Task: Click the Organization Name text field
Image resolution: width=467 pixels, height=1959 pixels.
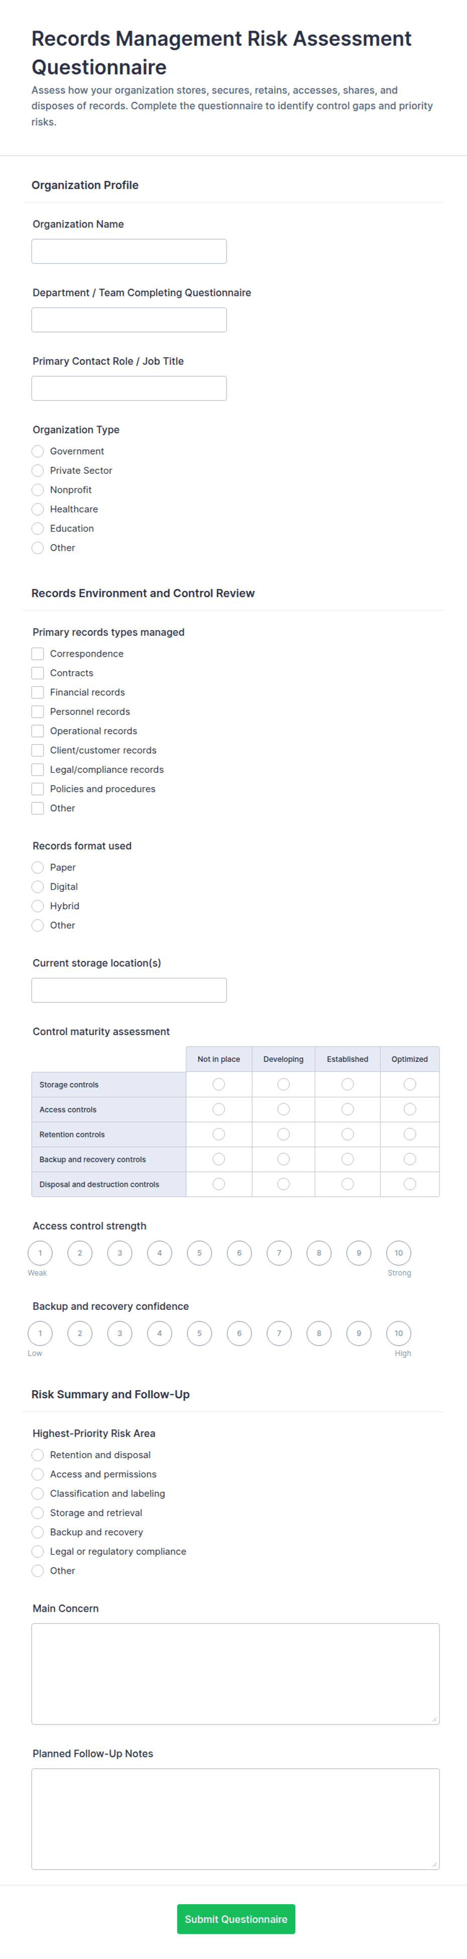Action: click(x=129, y=251)
